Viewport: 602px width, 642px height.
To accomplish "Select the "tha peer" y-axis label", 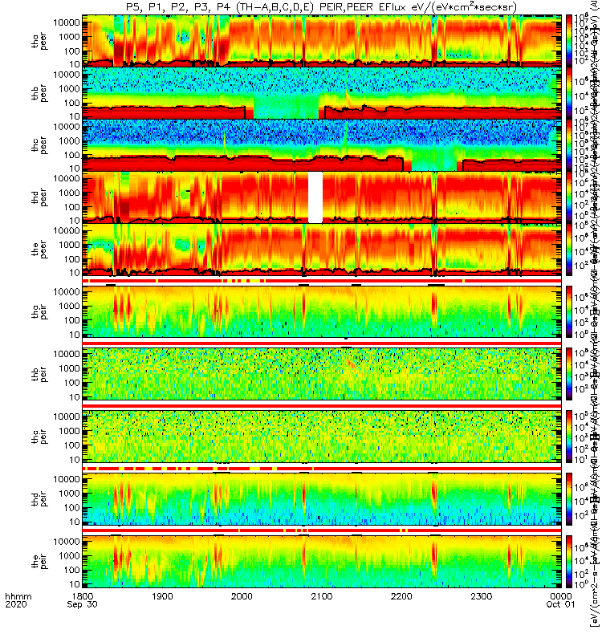I will 39,42.
